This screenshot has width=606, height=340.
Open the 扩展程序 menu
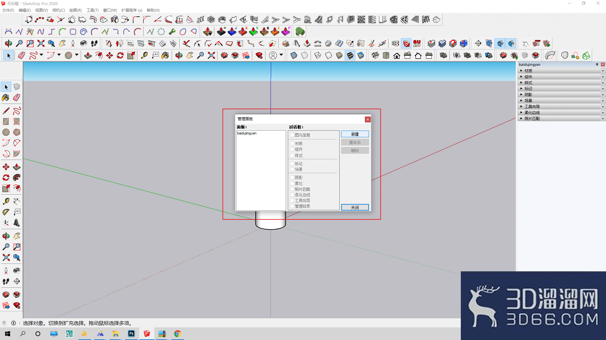point(132,10)
